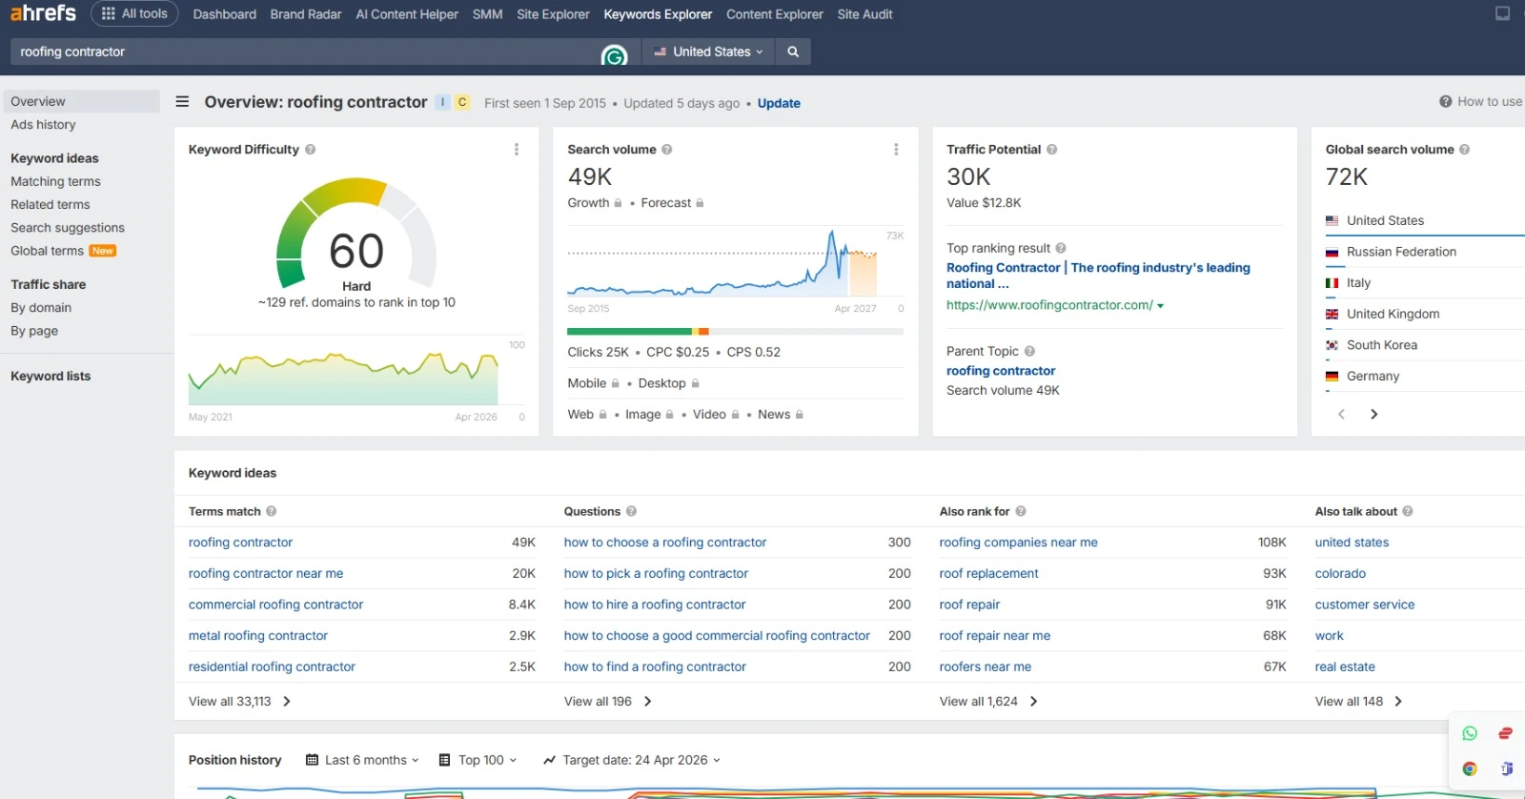Viewport: 1525px width, 799px height.
Task: Click the How to use help icon
Action: [x=1446, y=101]
